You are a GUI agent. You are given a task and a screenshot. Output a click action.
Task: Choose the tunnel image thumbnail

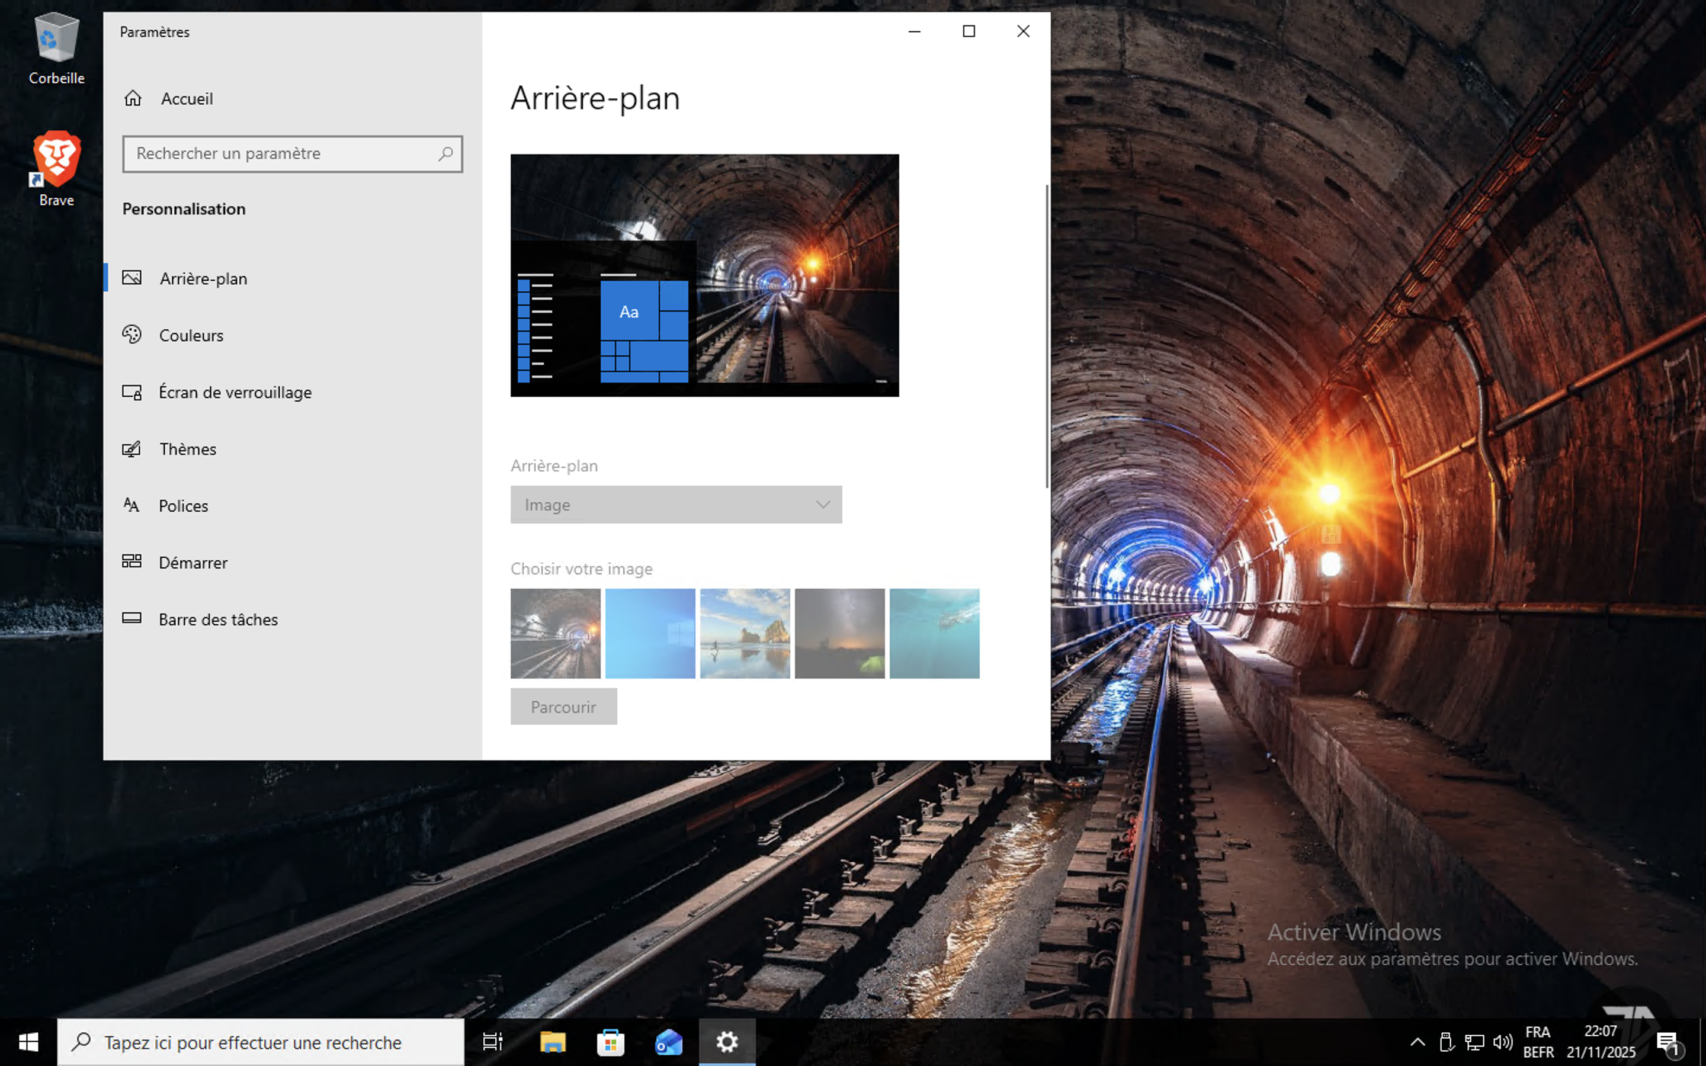(556, 633)
